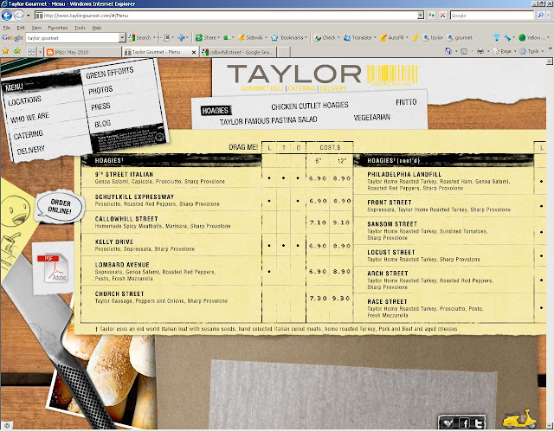
Task: Click the Google Toolbar Share button
Action: point(207,37)
